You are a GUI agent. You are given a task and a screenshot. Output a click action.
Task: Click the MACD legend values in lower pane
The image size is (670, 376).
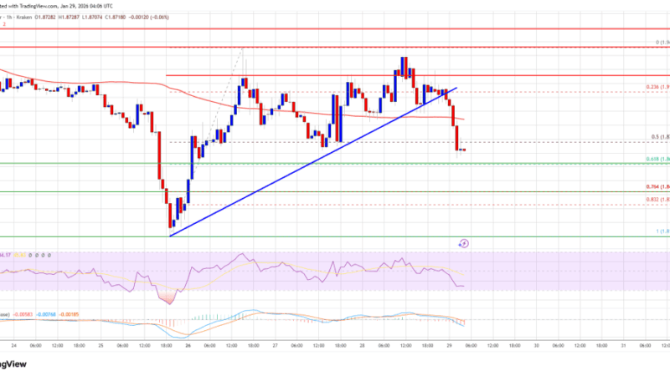33,314
